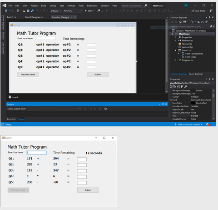Switch to the Form1.Designer.cs tab

pos(34,17)
